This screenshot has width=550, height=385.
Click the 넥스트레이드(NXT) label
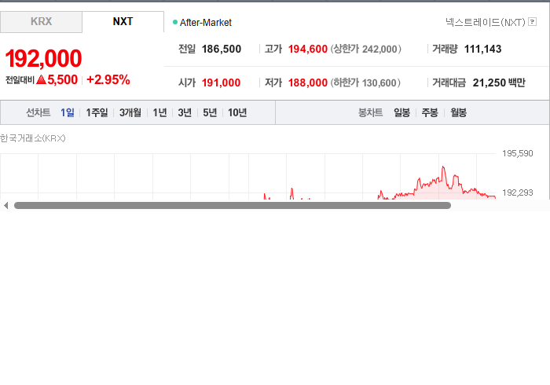tap(485, 23)
